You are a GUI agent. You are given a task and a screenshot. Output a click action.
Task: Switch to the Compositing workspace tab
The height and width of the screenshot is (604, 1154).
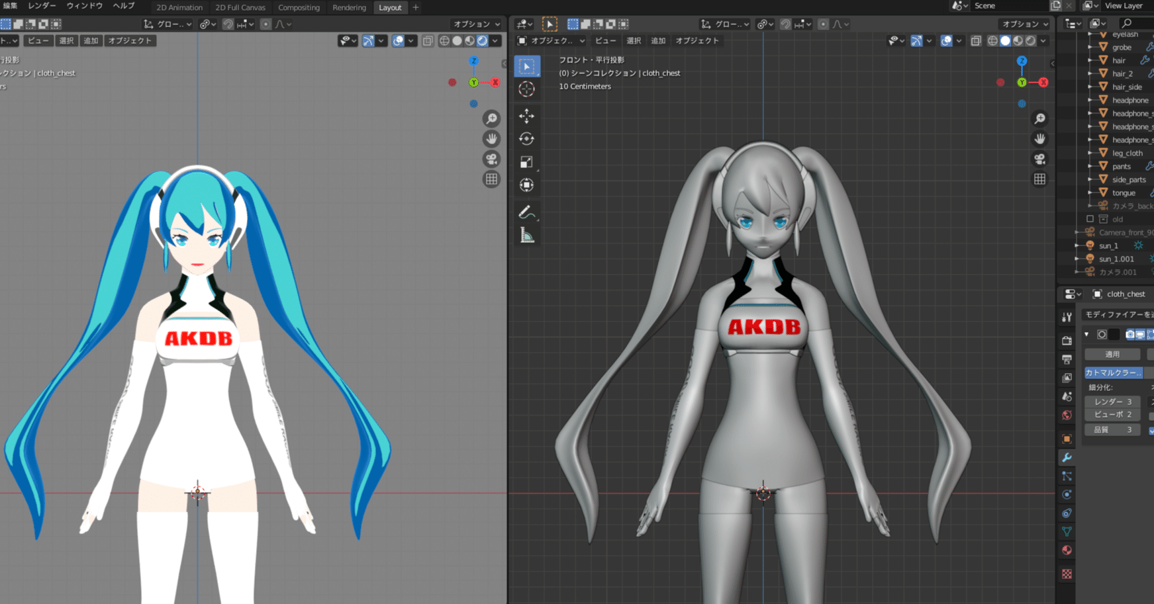pyautogui.click(x=299, y=7)
